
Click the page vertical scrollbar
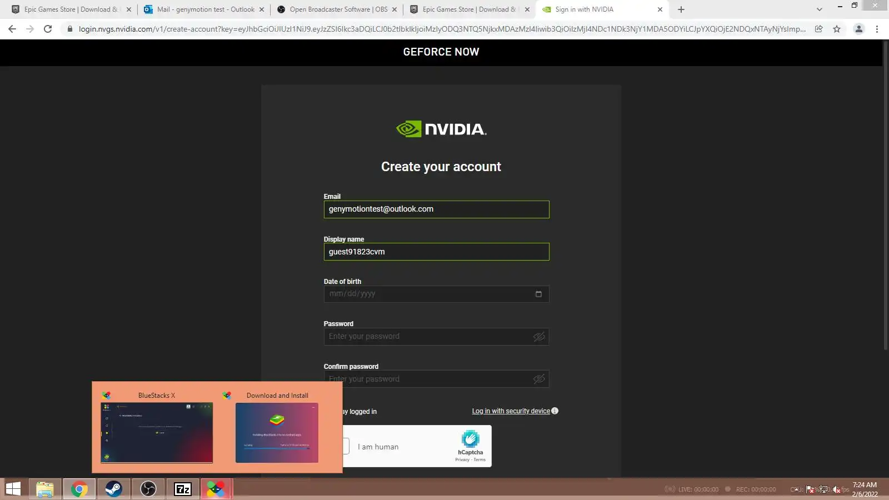point(886,194)
